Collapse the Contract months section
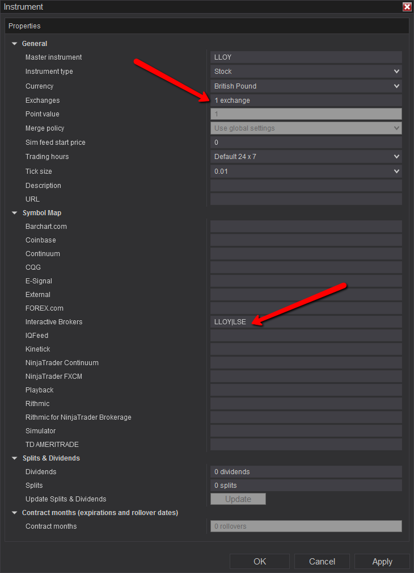Image resolution: width=414 pixels, height=573 pixels. tap(15, 513)
